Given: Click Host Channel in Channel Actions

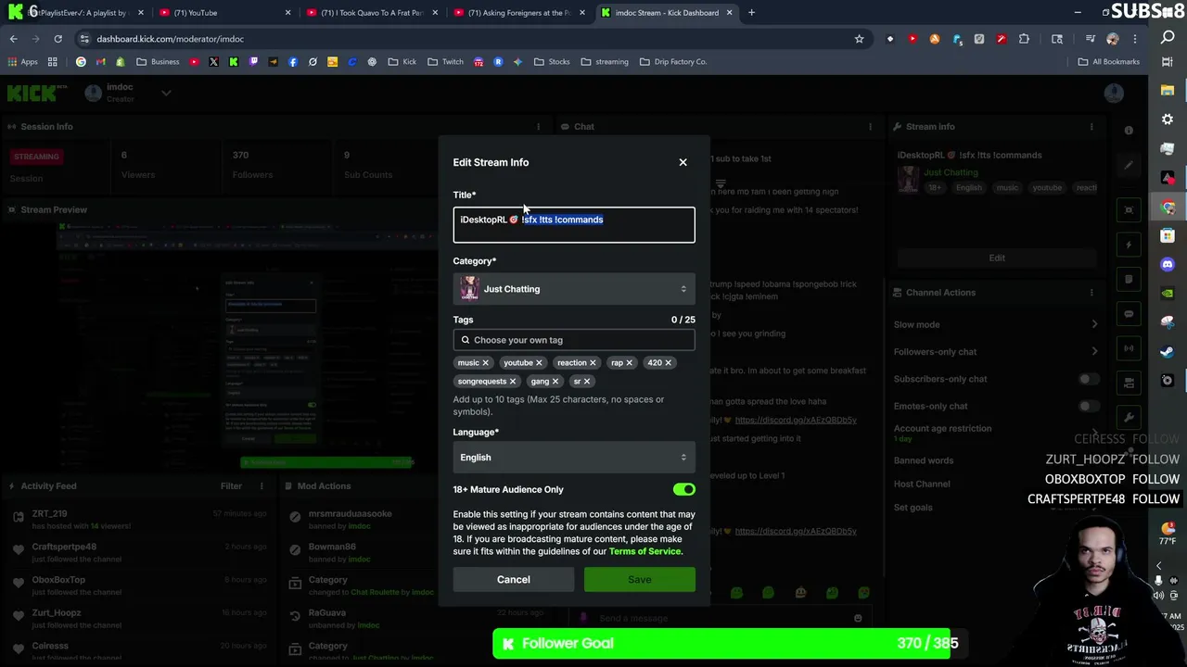Looking at the screenshot, I should pyautogui.click(x=922, y=485).
